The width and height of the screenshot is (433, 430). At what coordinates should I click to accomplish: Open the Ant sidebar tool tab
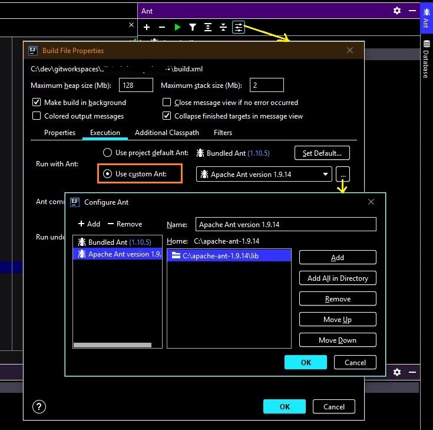[x=427, y=18]
